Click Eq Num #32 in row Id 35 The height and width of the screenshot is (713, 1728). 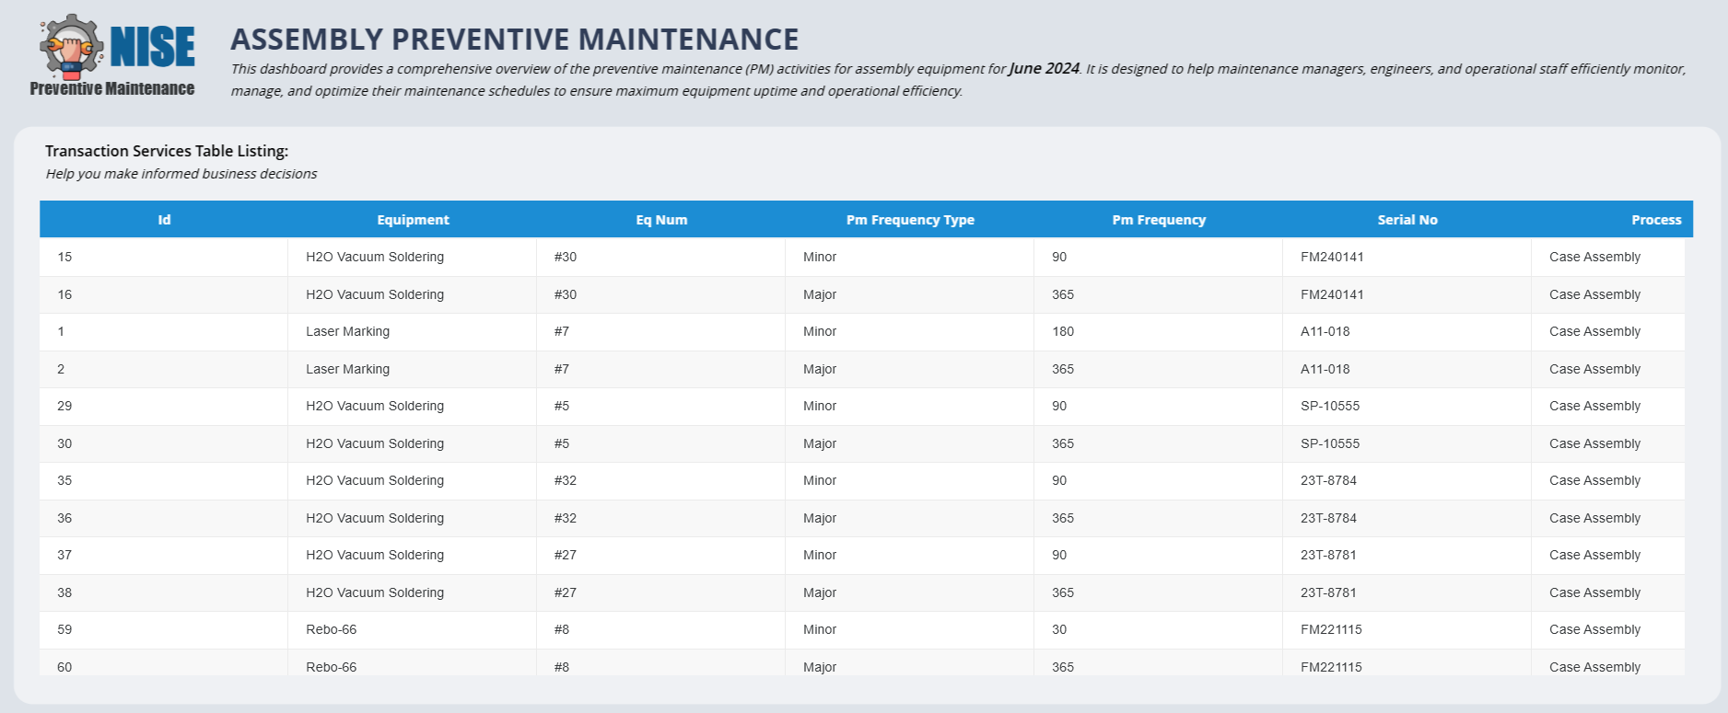566,480
